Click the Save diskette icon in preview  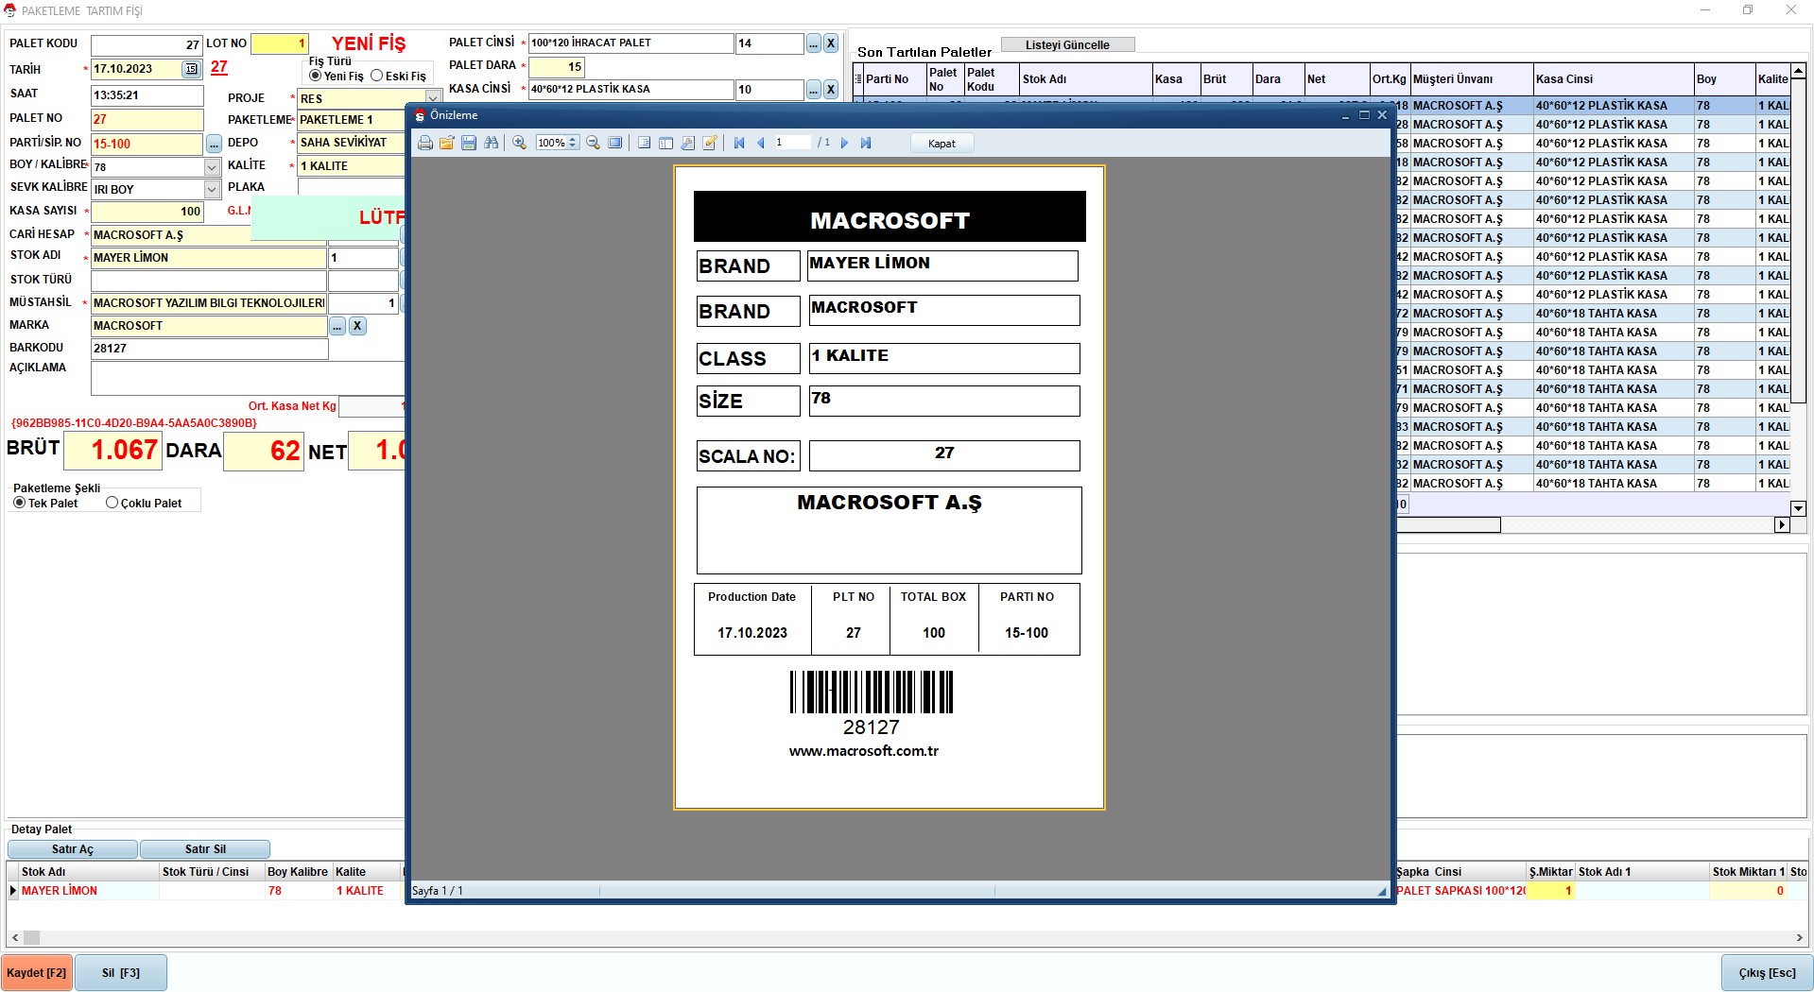[469, 143]
